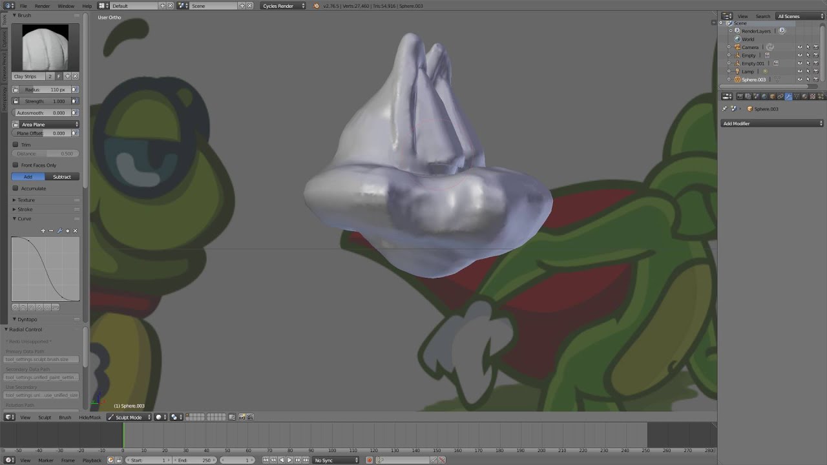Toggle Empty.001 visibility eye in outliner
The image size is (827, 465).
pyautogui.click(x=800, y=63)
